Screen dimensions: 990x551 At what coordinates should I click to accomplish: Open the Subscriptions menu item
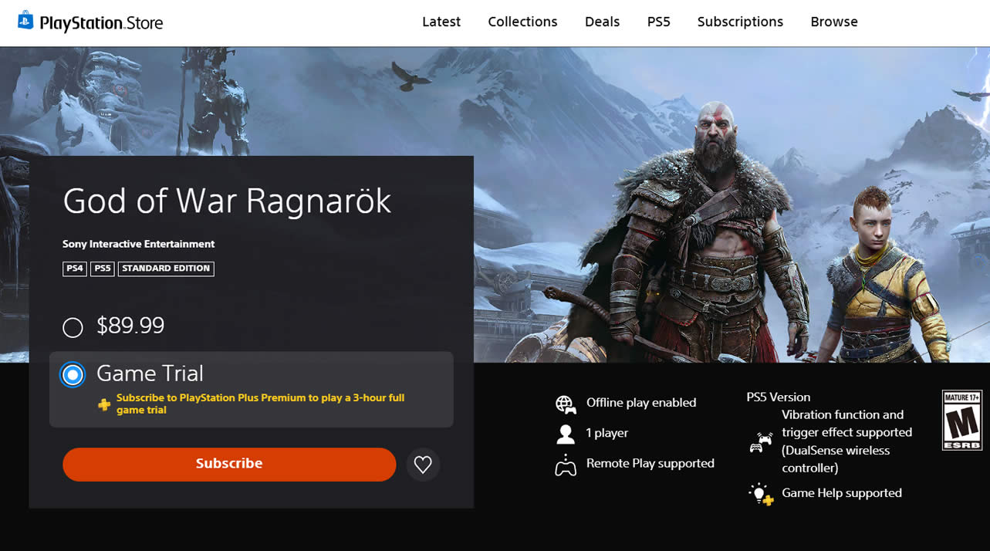740,22
